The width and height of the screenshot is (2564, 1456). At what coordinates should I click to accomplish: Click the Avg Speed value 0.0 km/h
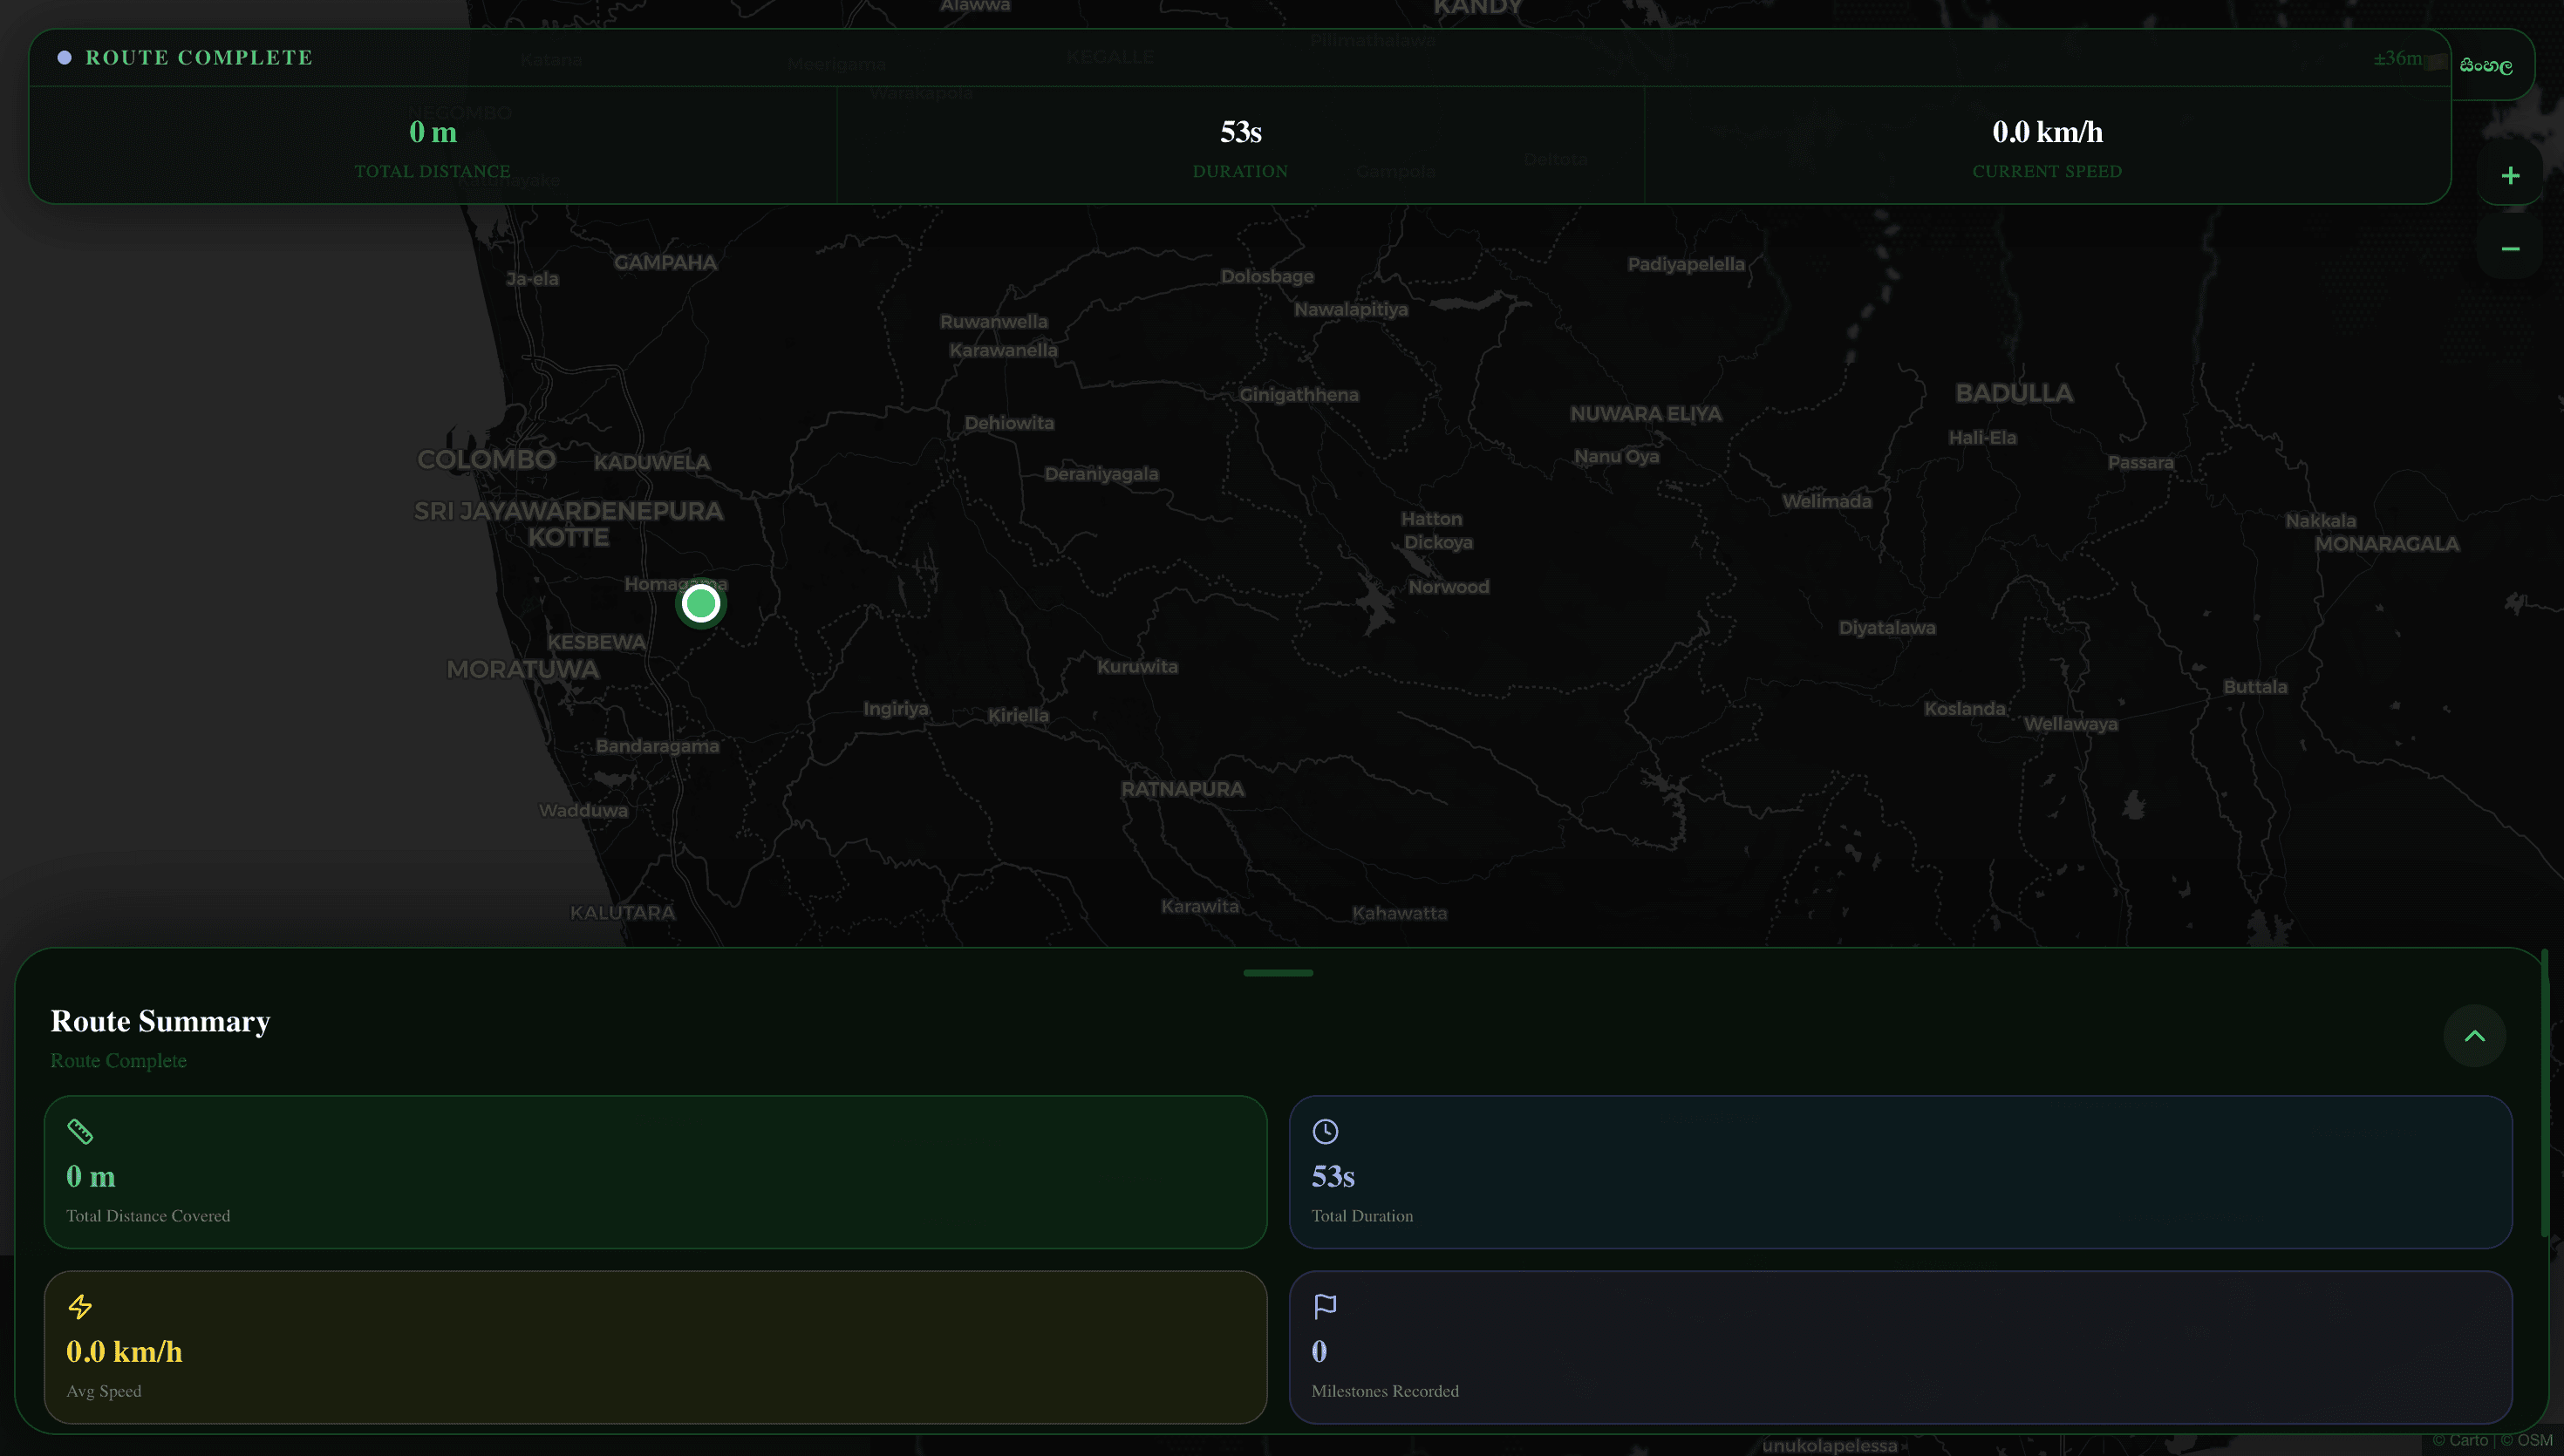124,1352
